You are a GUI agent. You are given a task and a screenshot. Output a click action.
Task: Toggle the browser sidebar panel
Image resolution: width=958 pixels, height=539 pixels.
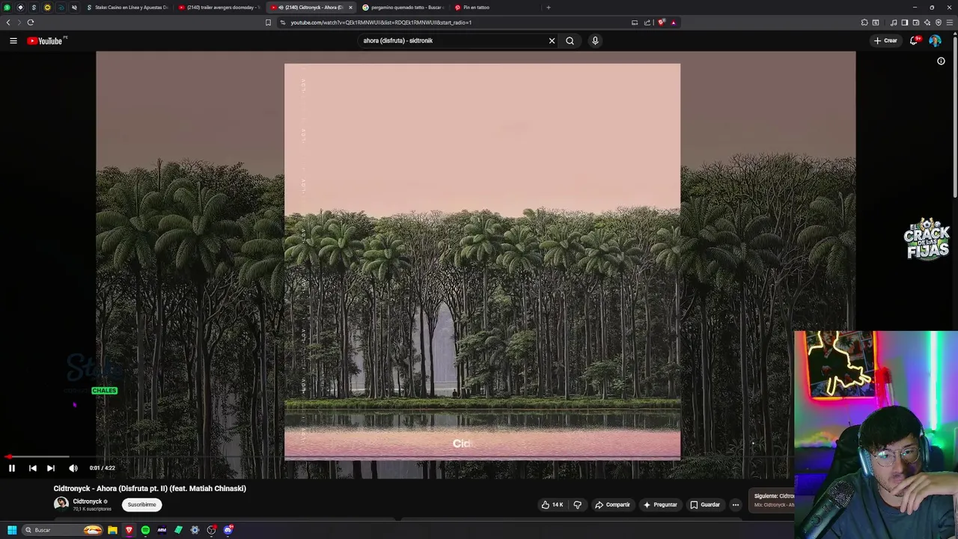[904, 22]
